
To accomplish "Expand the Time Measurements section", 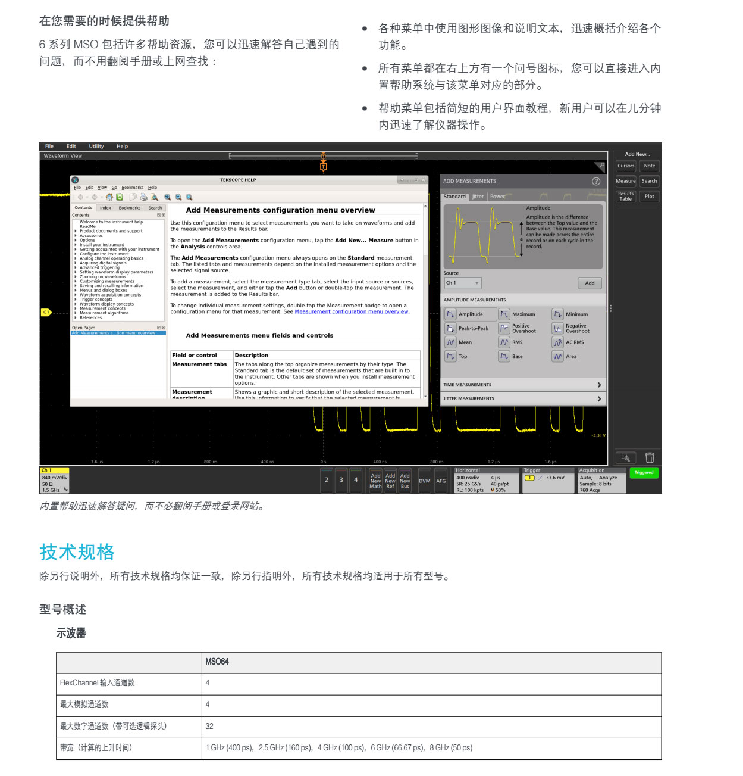I will click(598, 385).
